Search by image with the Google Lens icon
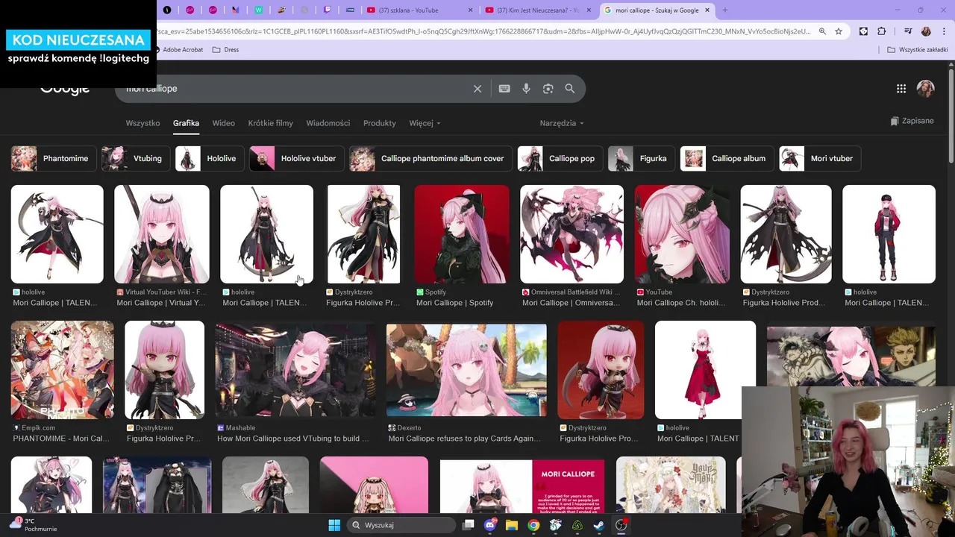 pos(548,89)
